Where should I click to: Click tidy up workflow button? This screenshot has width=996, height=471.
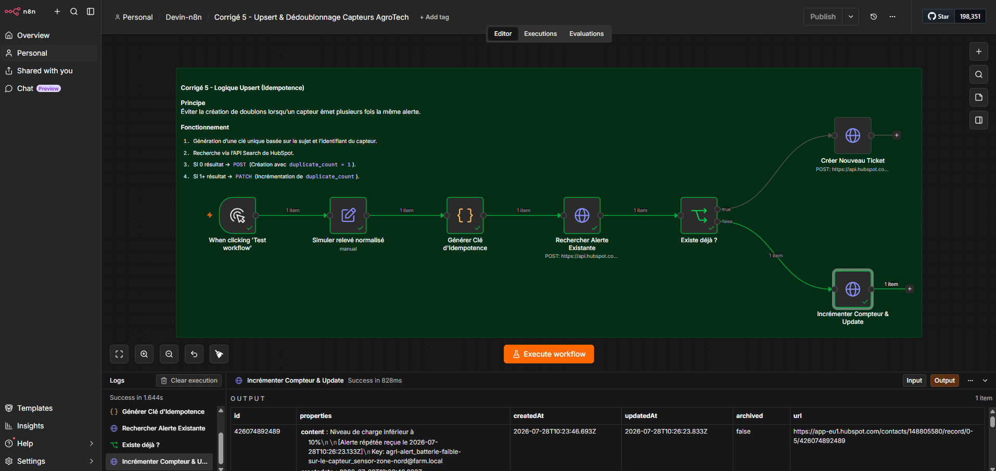tap(219, 354)
